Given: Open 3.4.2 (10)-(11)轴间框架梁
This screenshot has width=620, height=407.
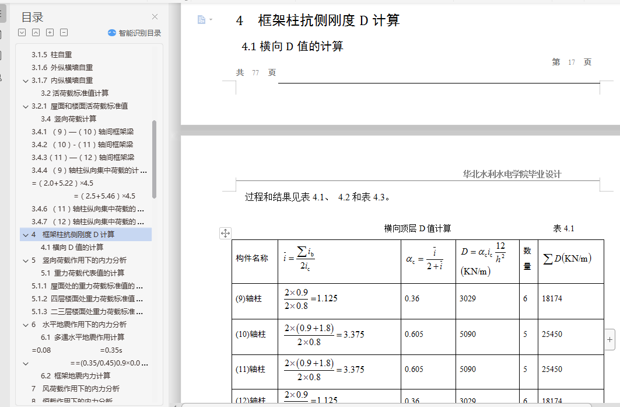Looking at the screenshot, I should [82, 144].
